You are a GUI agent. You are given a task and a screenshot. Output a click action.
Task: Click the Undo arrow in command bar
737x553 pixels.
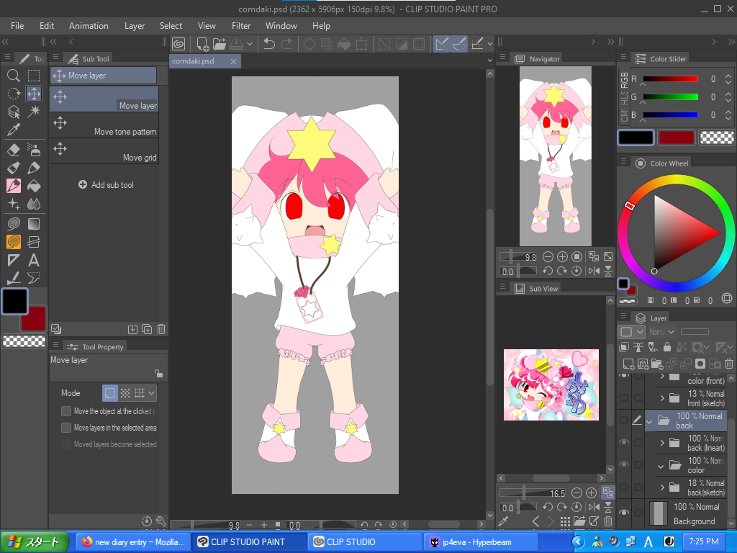point(269,44)
